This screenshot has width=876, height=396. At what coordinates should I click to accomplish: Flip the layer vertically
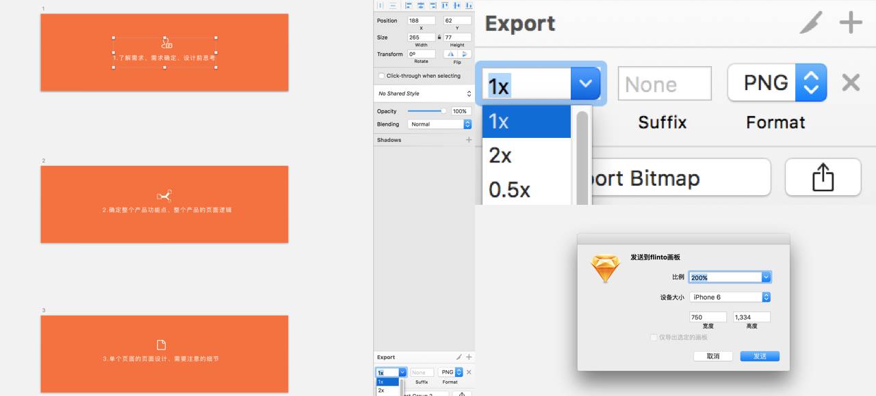(x=465, y=54)
